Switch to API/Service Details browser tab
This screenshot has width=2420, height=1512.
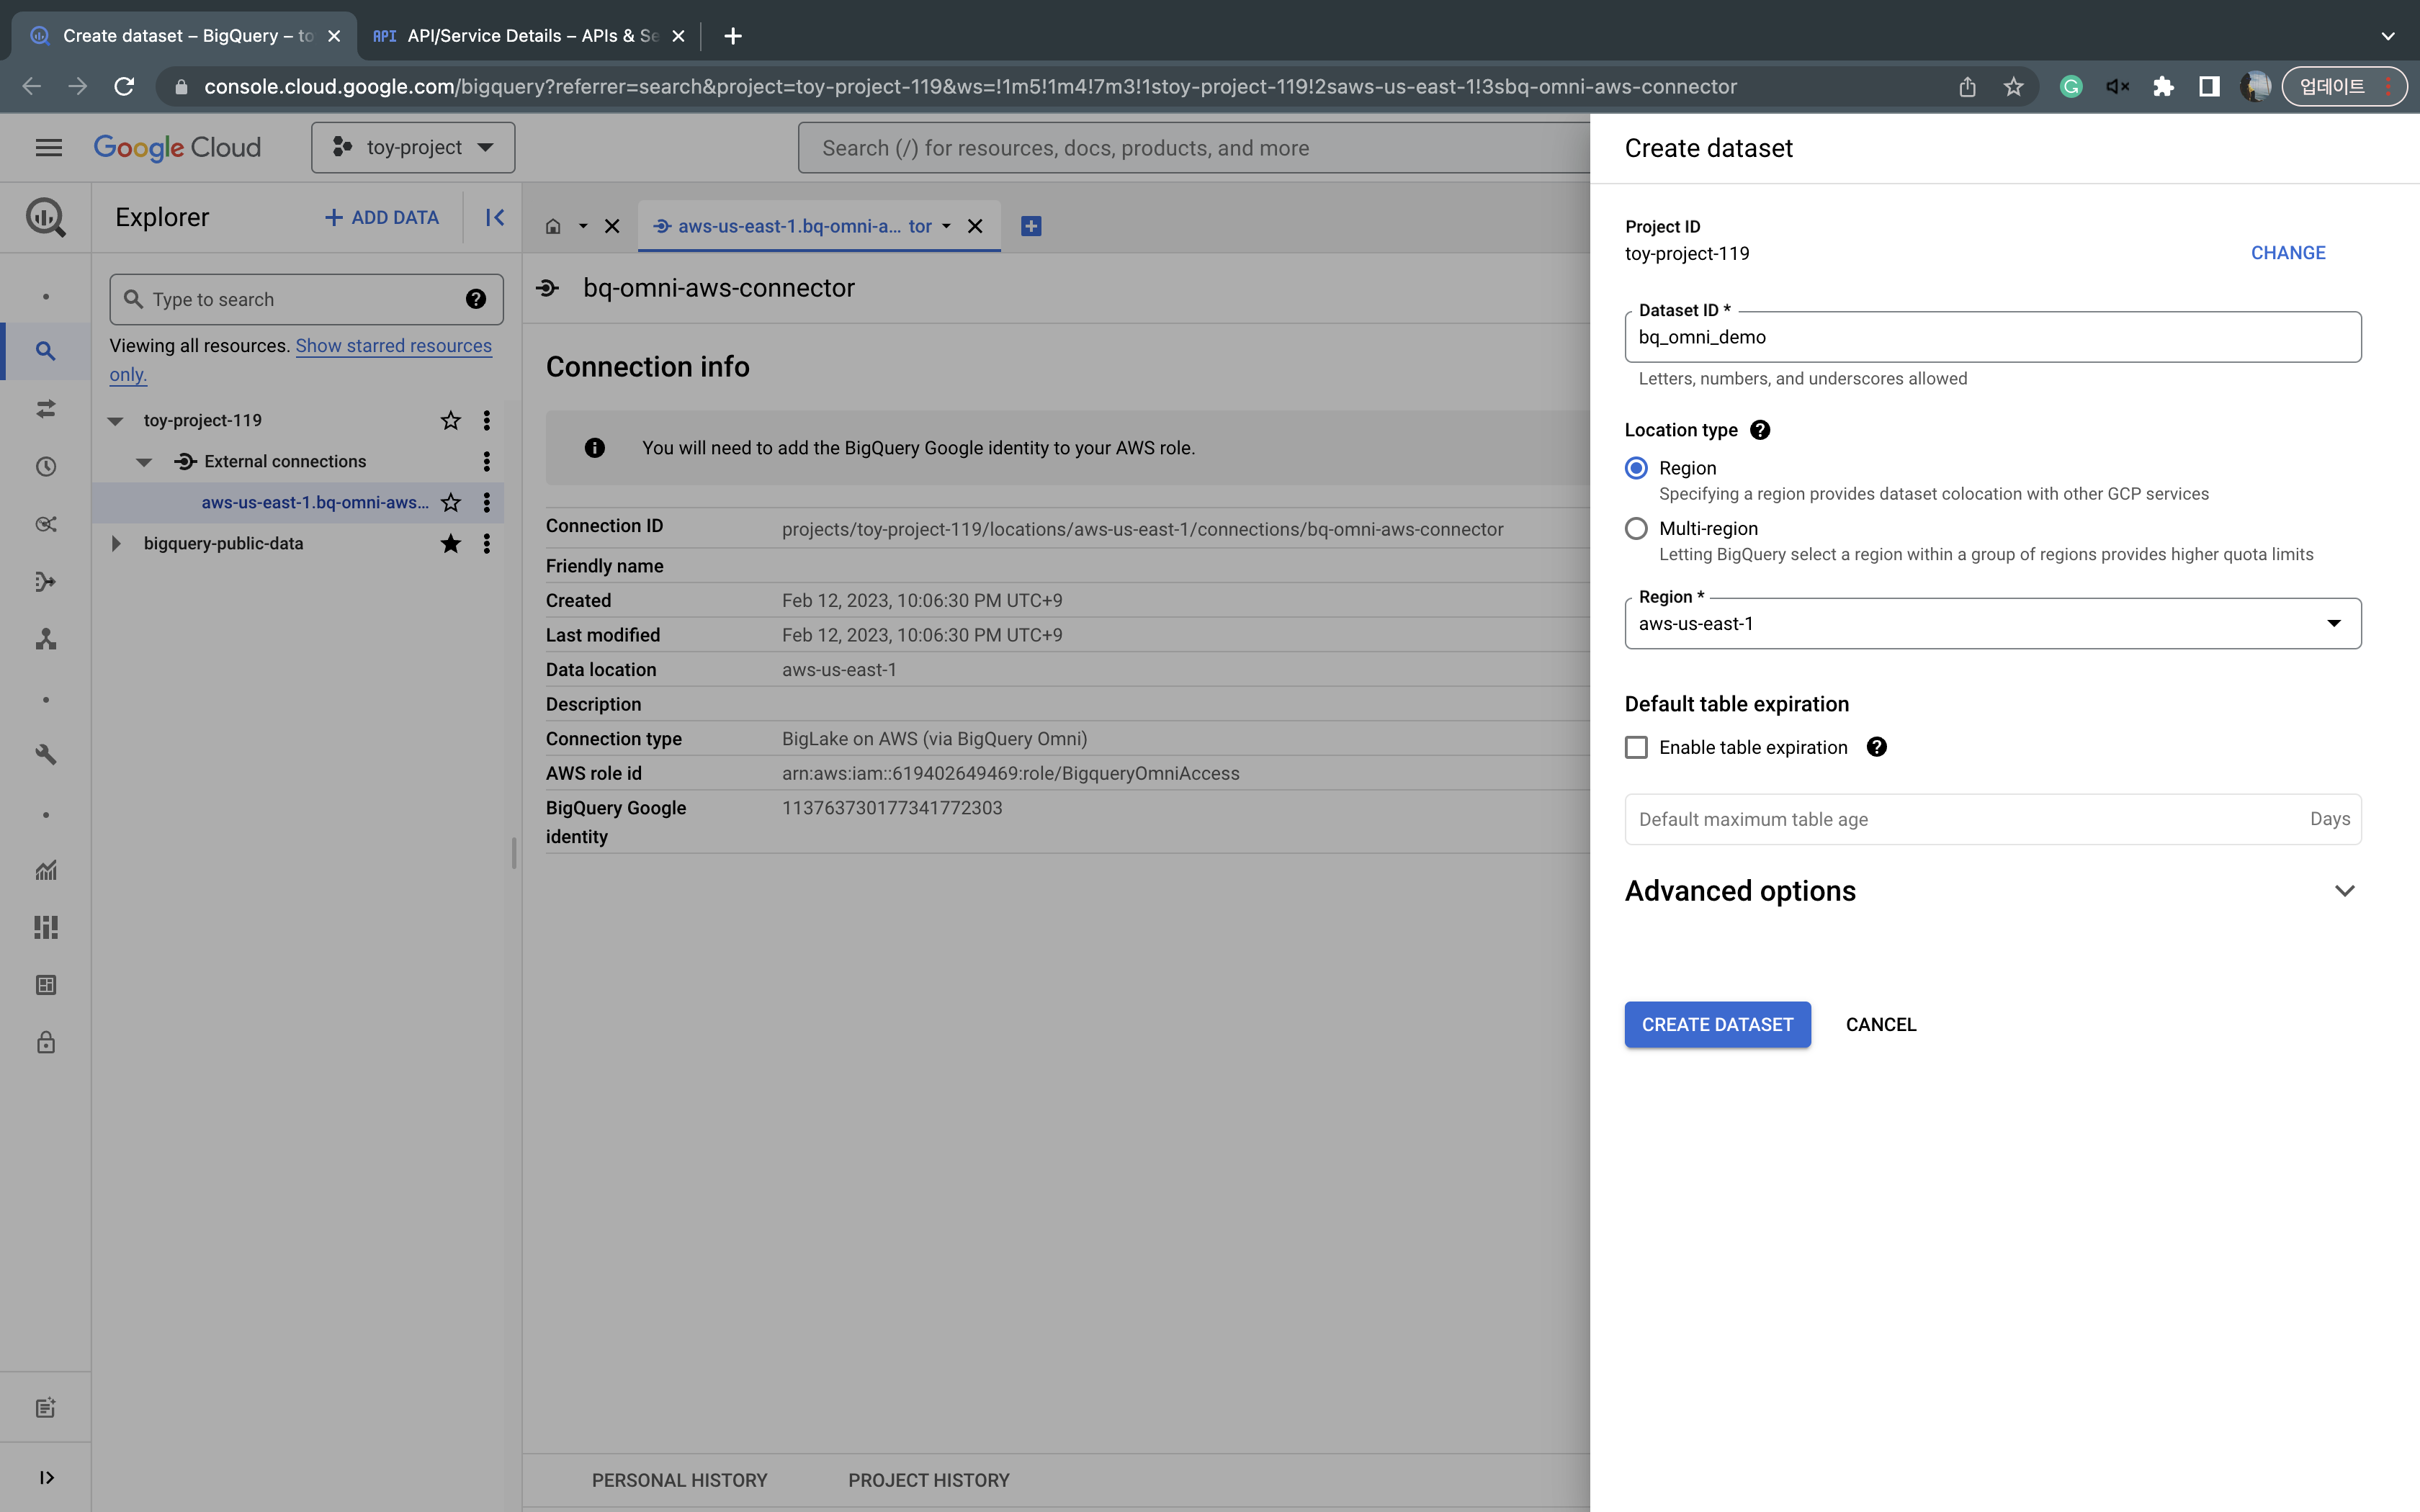coord(530,36)
